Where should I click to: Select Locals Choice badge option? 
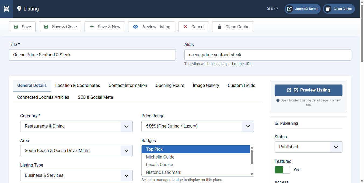196,165
